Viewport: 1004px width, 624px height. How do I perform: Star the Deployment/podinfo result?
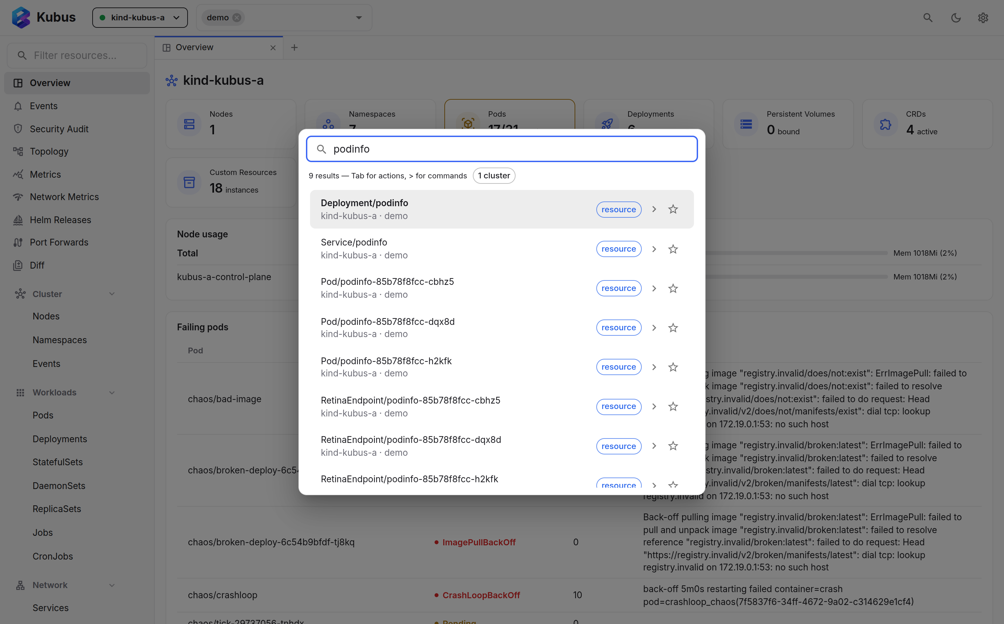673,209
